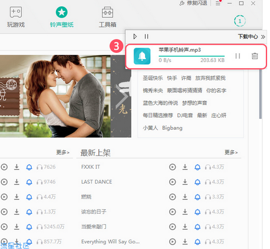Select the DJ电音 tag

coord(185,115)
